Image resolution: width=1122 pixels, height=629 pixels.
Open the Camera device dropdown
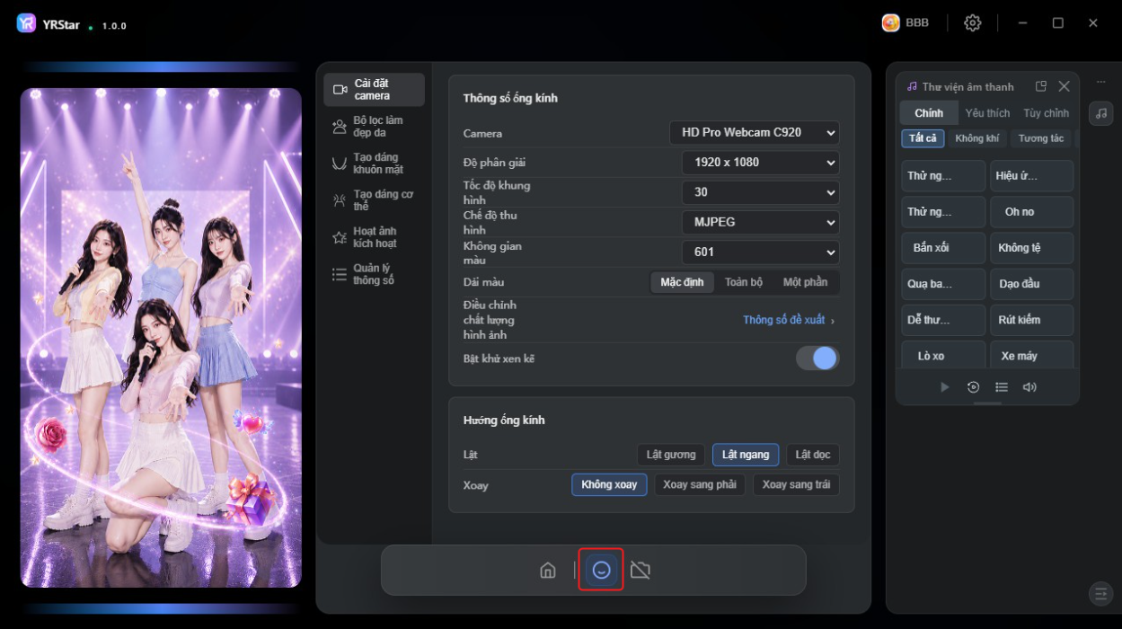755,133
